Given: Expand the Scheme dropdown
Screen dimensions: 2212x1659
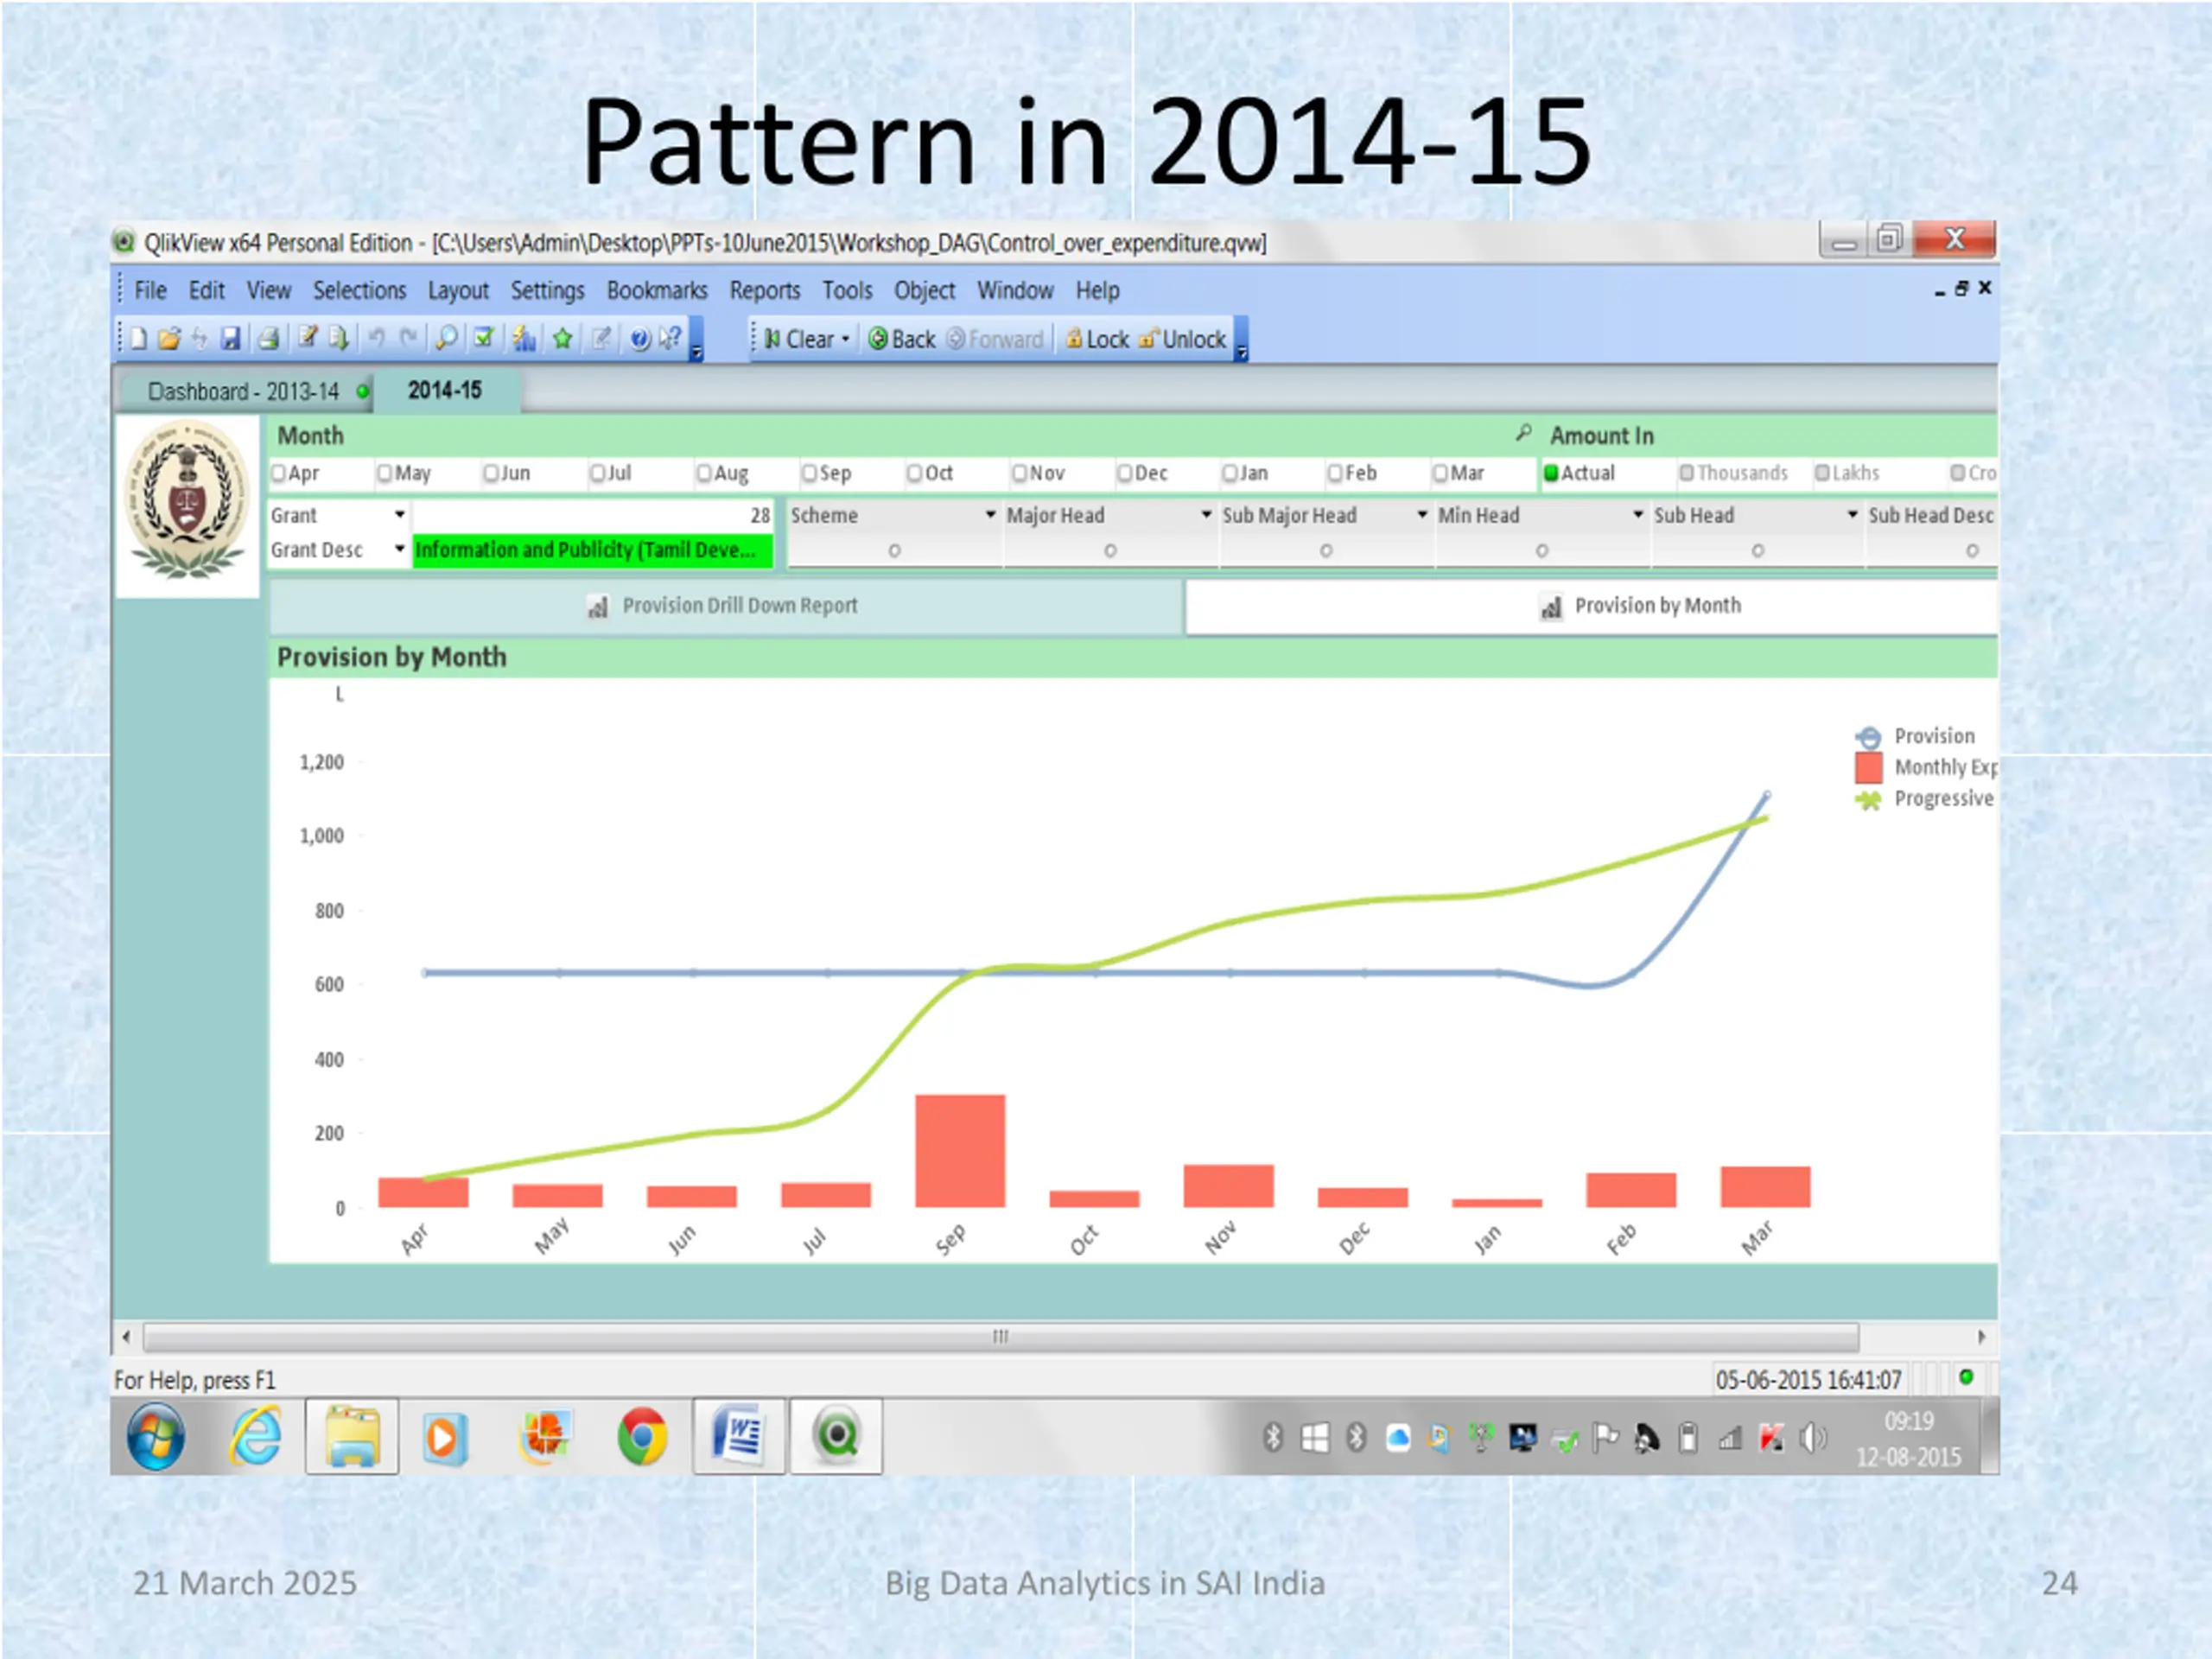Looking at the screenshot, I should (991, 514).
